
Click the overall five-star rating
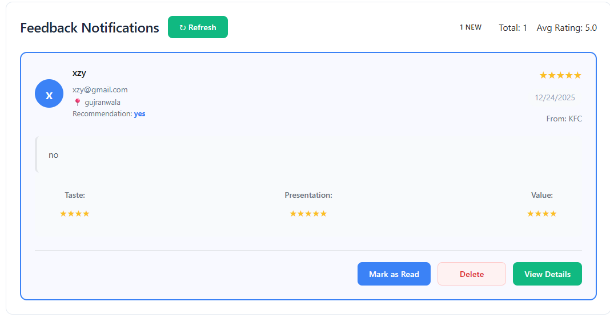[x=560, y=75]
